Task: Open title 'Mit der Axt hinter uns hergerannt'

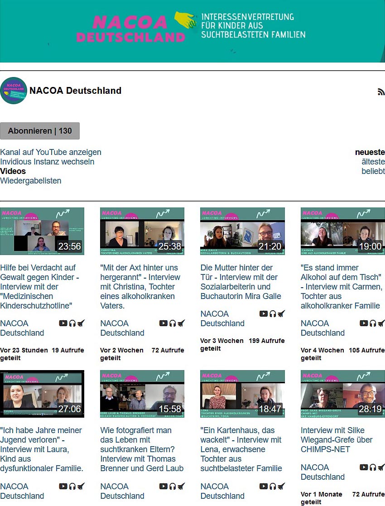Action: (x=140, y=287)
